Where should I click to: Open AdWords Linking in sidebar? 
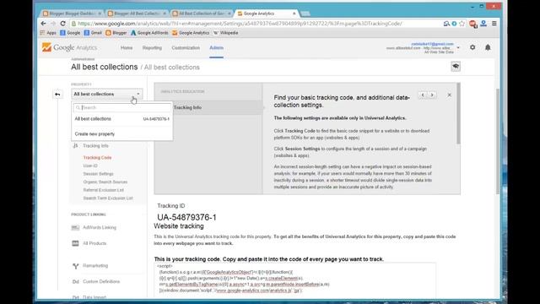tap(100, 227)
